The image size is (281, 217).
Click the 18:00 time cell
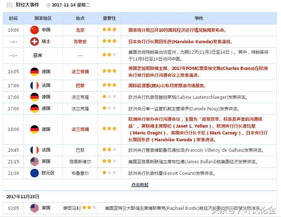pyautogui.click(x=13, y=129)
